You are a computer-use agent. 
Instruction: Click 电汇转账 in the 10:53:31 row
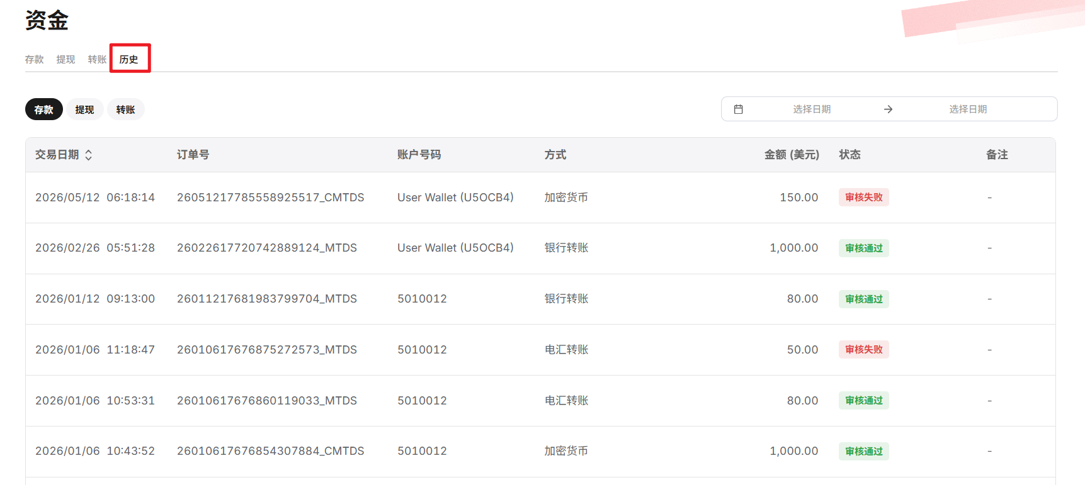[566, 401]
